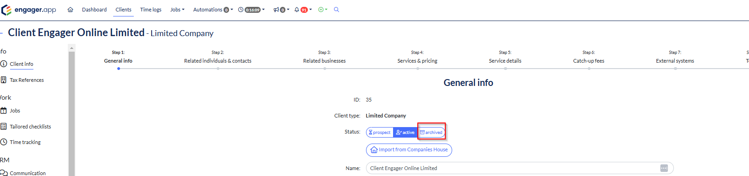The width and height of the screenshot is (749, 176).
Task: Click the timer clock showing 0:16:09
Action: [x=251, y=10]
